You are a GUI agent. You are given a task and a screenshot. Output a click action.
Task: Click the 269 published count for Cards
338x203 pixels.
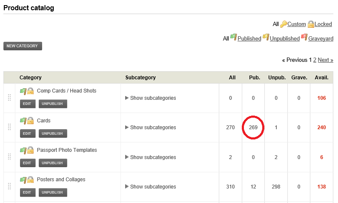point(253,128)
